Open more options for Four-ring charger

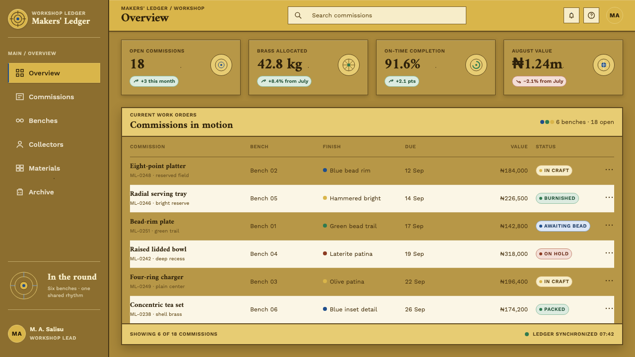[609, 281]
